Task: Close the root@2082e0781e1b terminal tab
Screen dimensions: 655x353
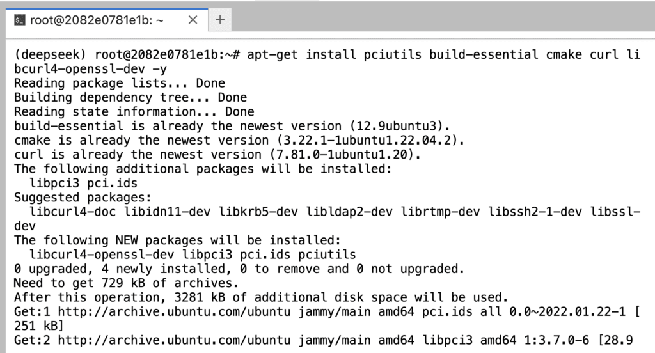Action: pyautogui.click(x=193, y=20)
